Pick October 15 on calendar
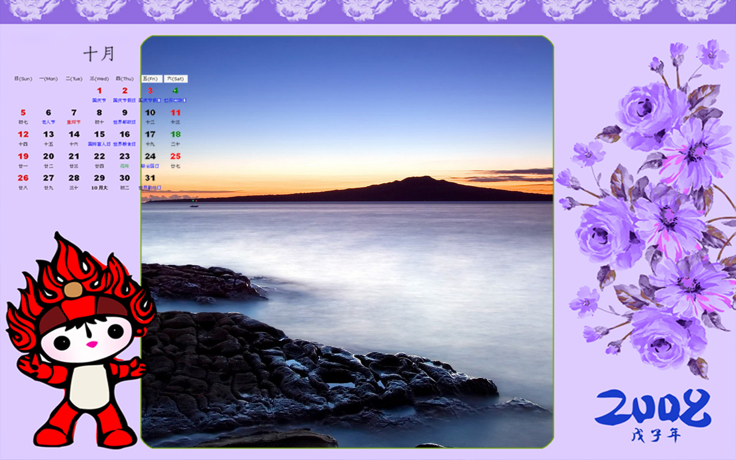Screen dimensions: 736x460 coord(99,135)
